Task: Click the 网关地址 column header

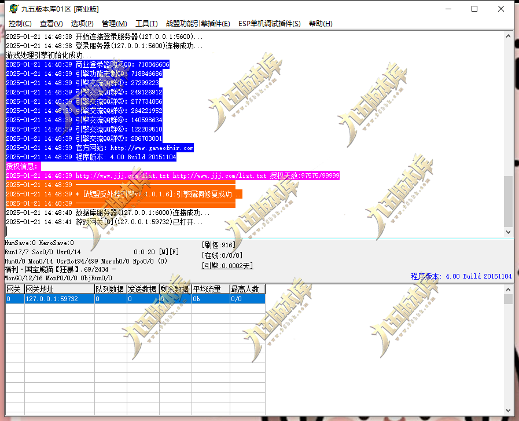Action: point(60,289)
